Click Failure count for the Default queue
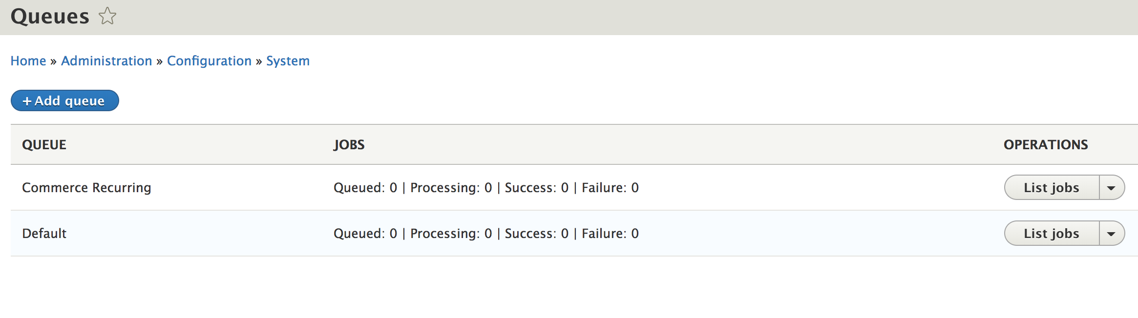 point(610,233)
